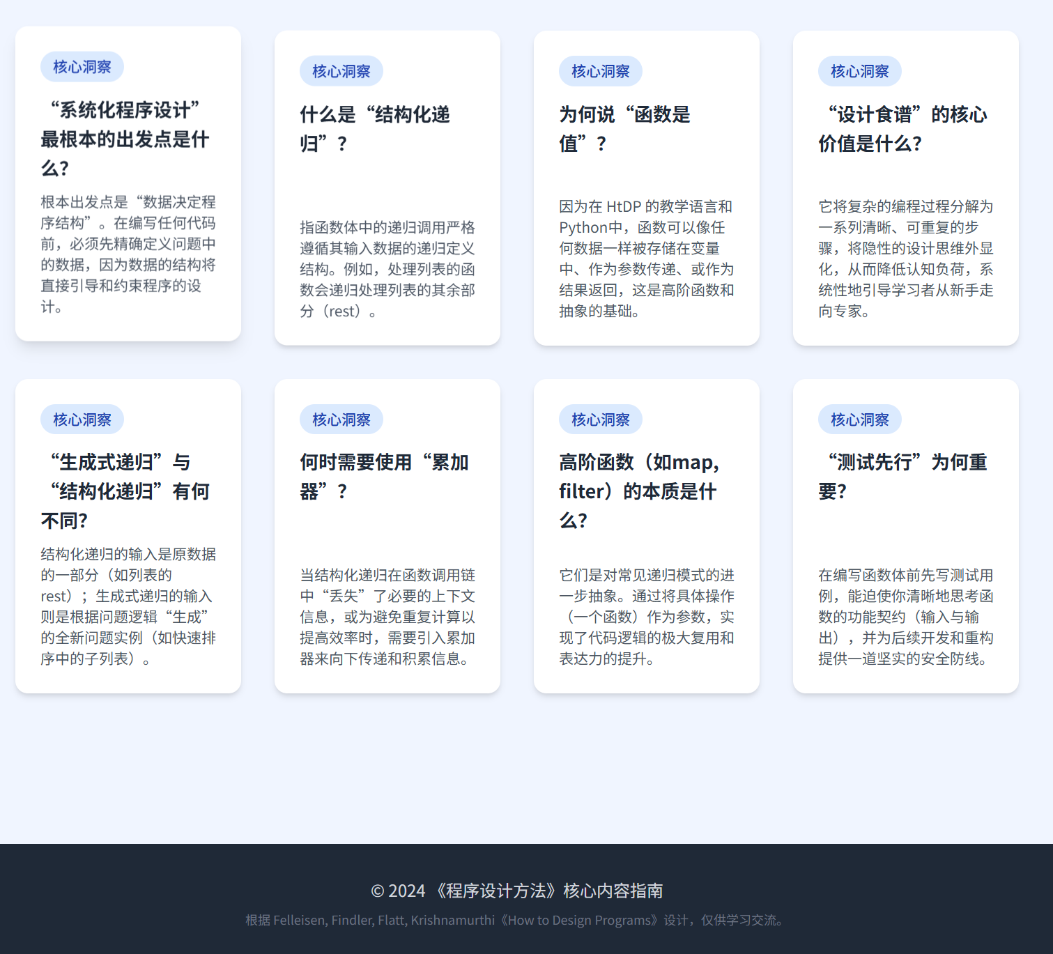Viewport: 1053px width, 954px height.
Task: Click 核心洞察 badge on the “测试先行” card
Action: point(860,420)
